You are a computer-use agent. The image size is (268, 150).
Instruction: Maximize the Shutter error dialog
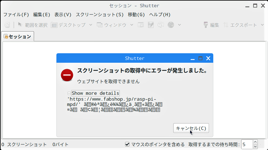click(200, 58)
